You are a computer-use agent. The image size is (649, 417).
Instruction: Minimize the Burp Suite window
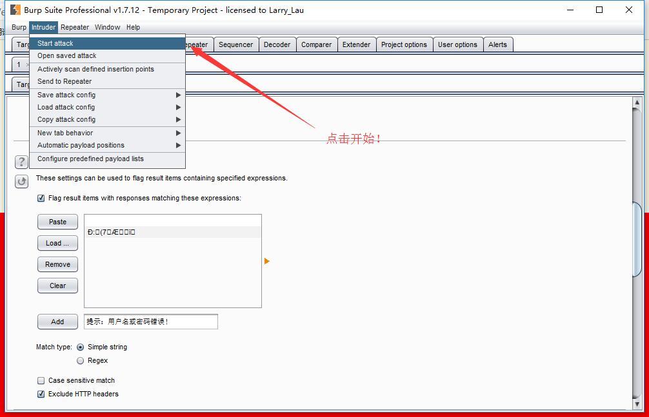(x=570, y=10)
